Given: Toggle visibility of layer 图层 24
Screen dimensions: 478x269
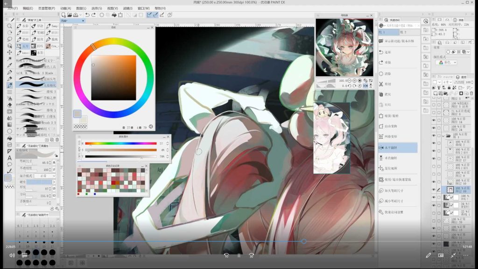Looking at the screenshot, I should [434, 128].
